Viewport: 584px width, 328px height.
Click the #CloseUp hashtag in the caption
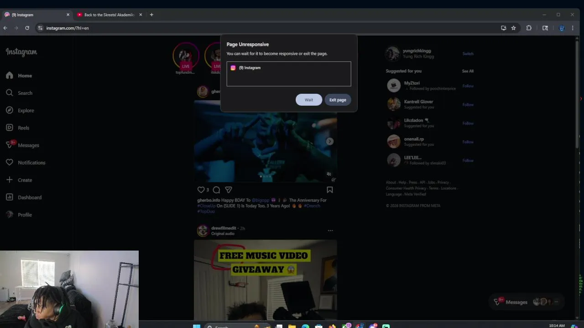206,206
